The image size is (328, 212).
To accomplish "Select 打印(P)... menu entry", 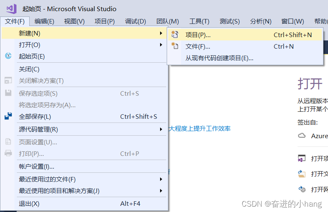I will point(84,153).
